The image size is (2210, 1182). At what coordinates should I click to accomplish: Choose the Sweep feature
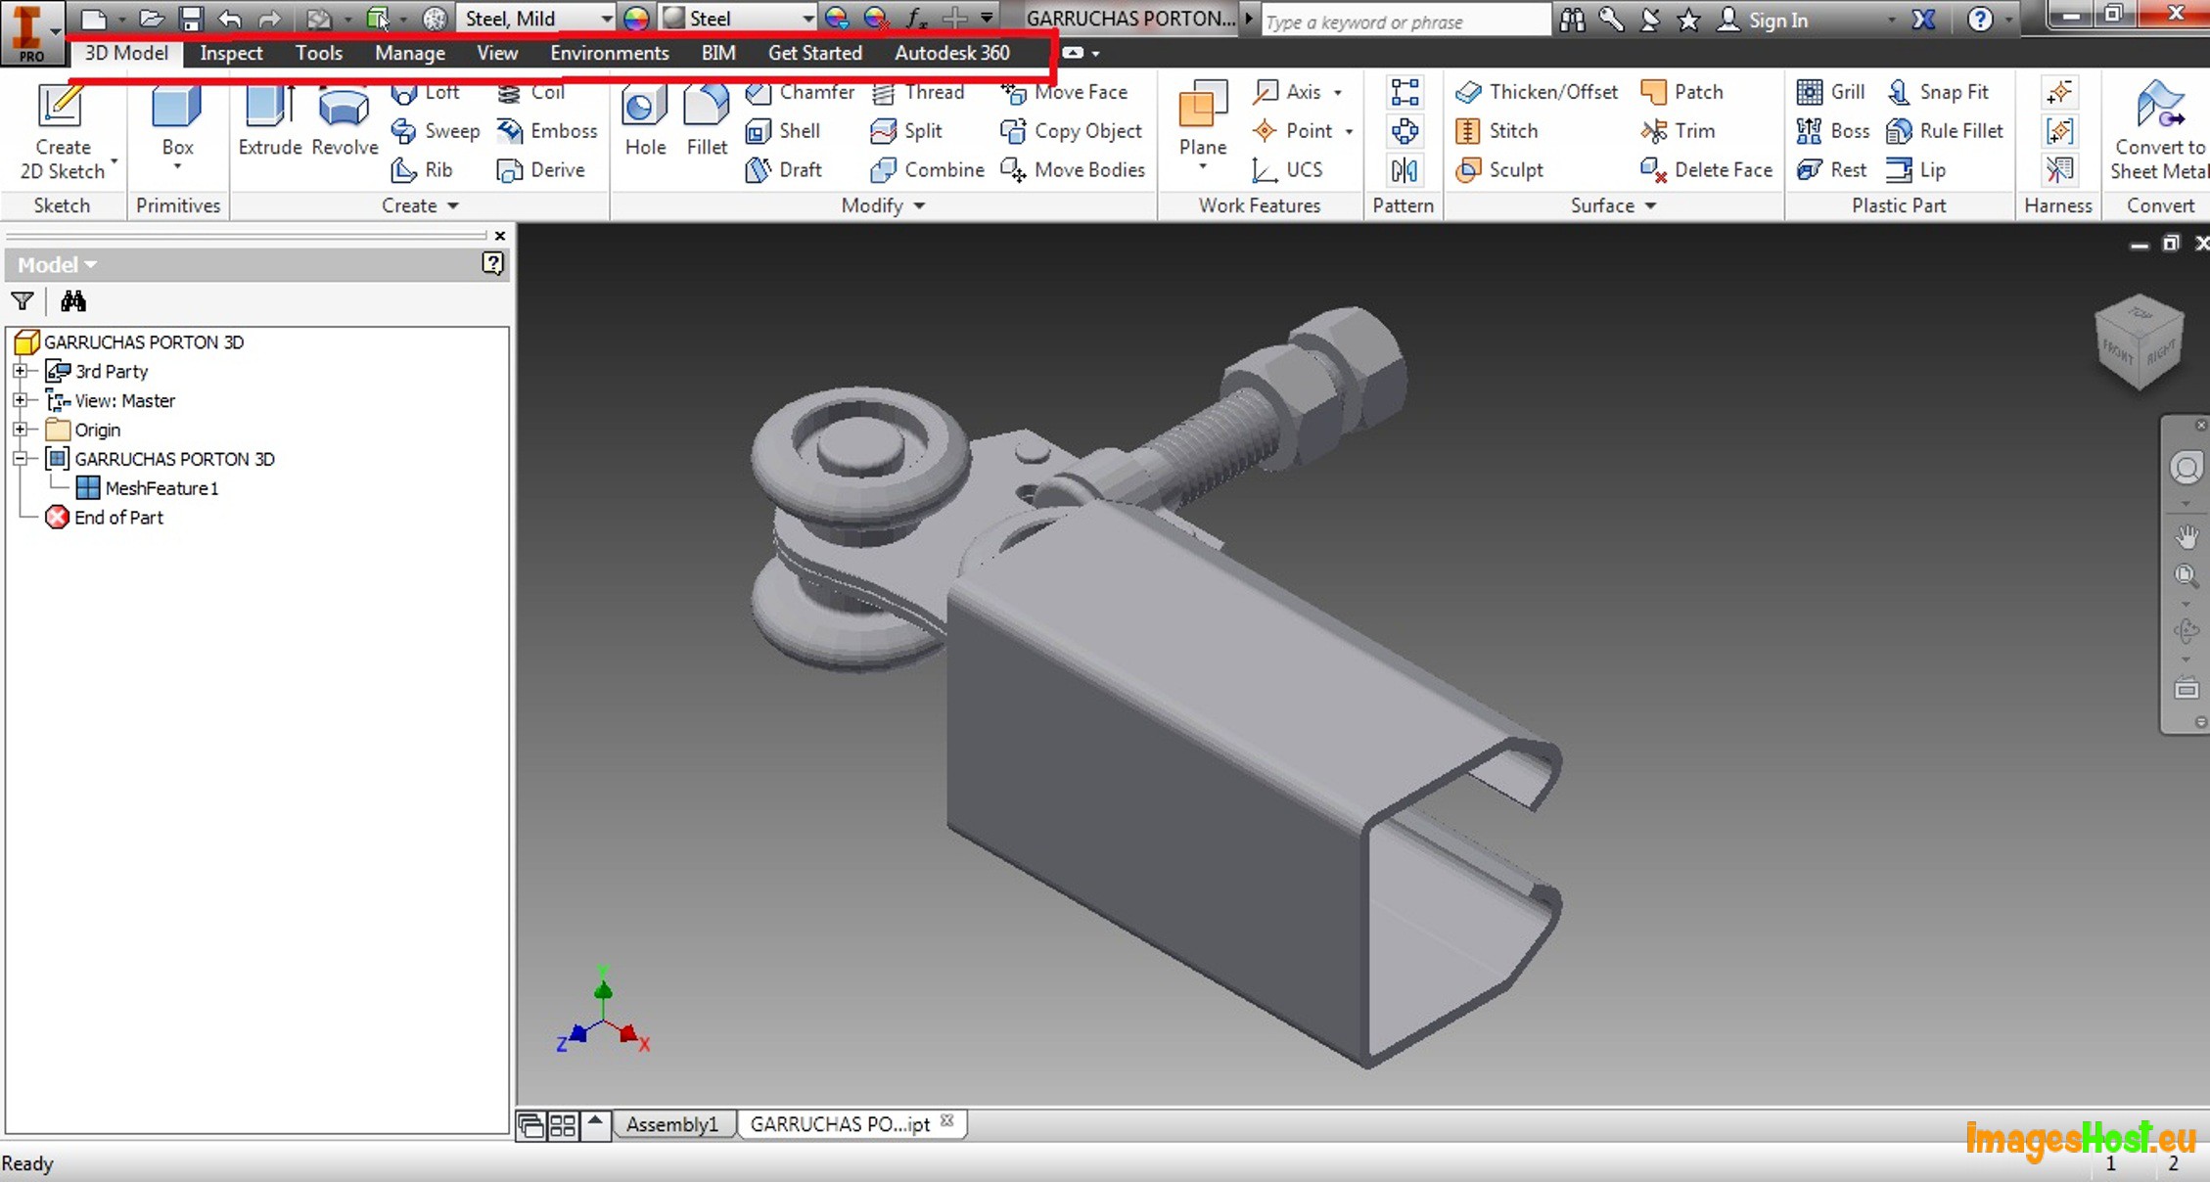point(436,131)
